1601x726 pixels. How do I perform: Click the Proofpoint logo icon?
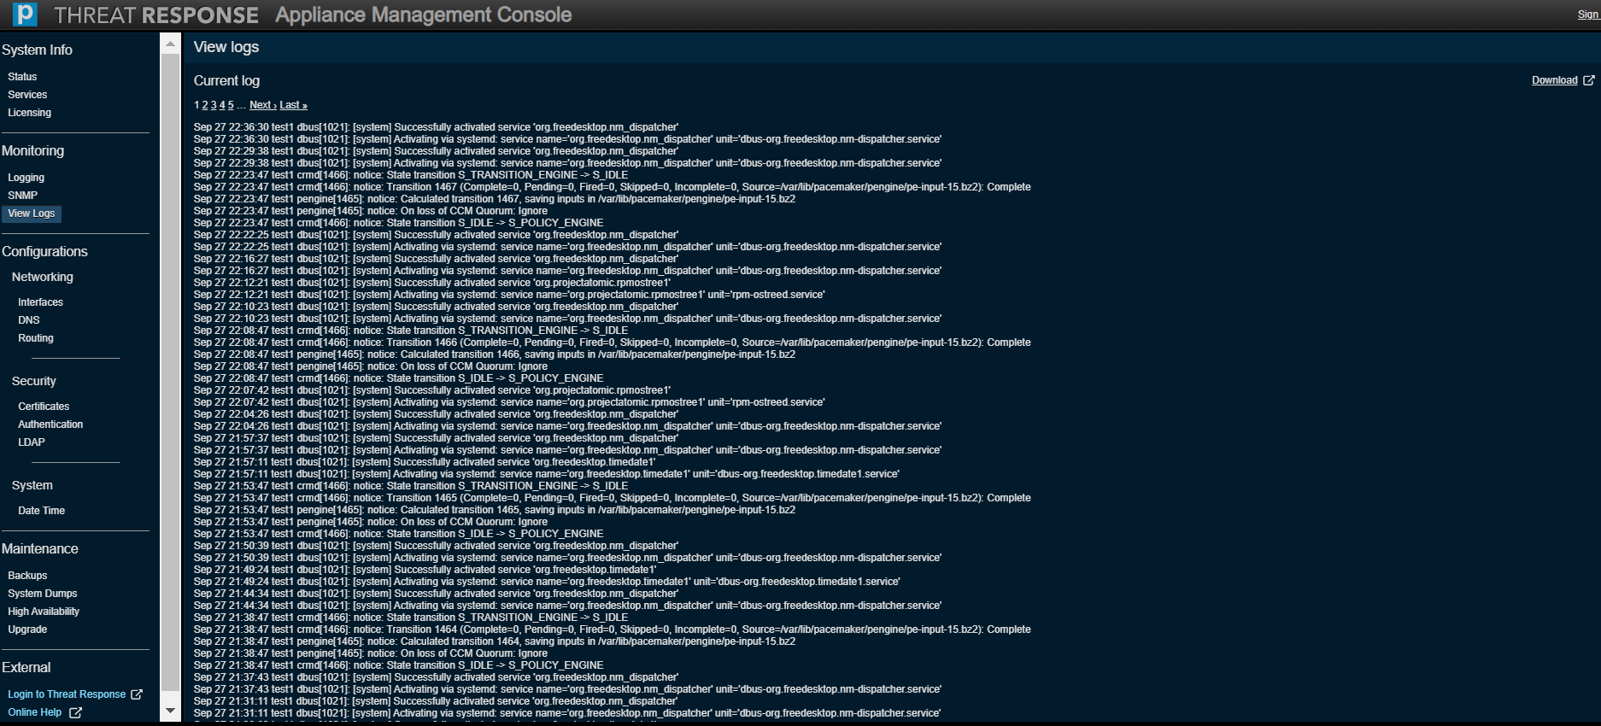pyautogui.click(x=25, y=15)
